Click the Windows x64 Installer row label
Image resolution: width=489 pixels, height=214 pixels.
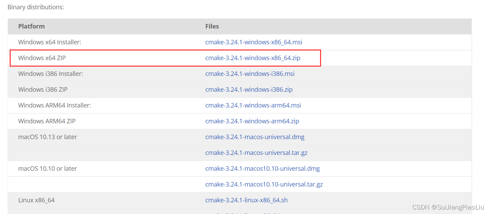click(x=50, y=42)
